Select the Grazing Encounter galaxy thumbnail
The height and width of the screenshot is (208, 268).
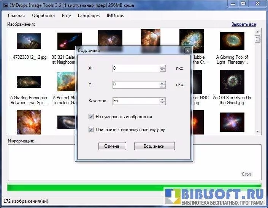[29, 82]
